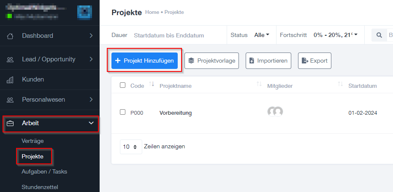This screenshot has width=393, height=192.
Task: Open Verträge under Arbeit
Action: (x=33, y=141)
